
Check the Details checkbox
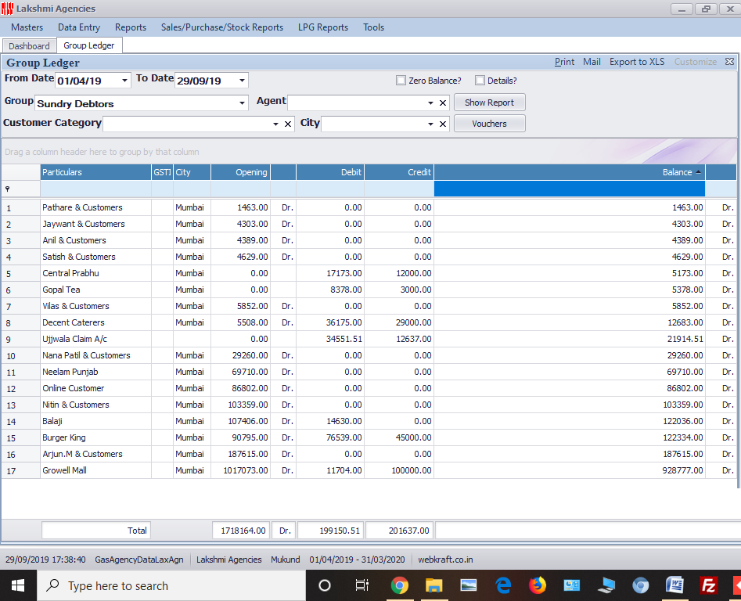pyautogui.click(x=480, y=80)
